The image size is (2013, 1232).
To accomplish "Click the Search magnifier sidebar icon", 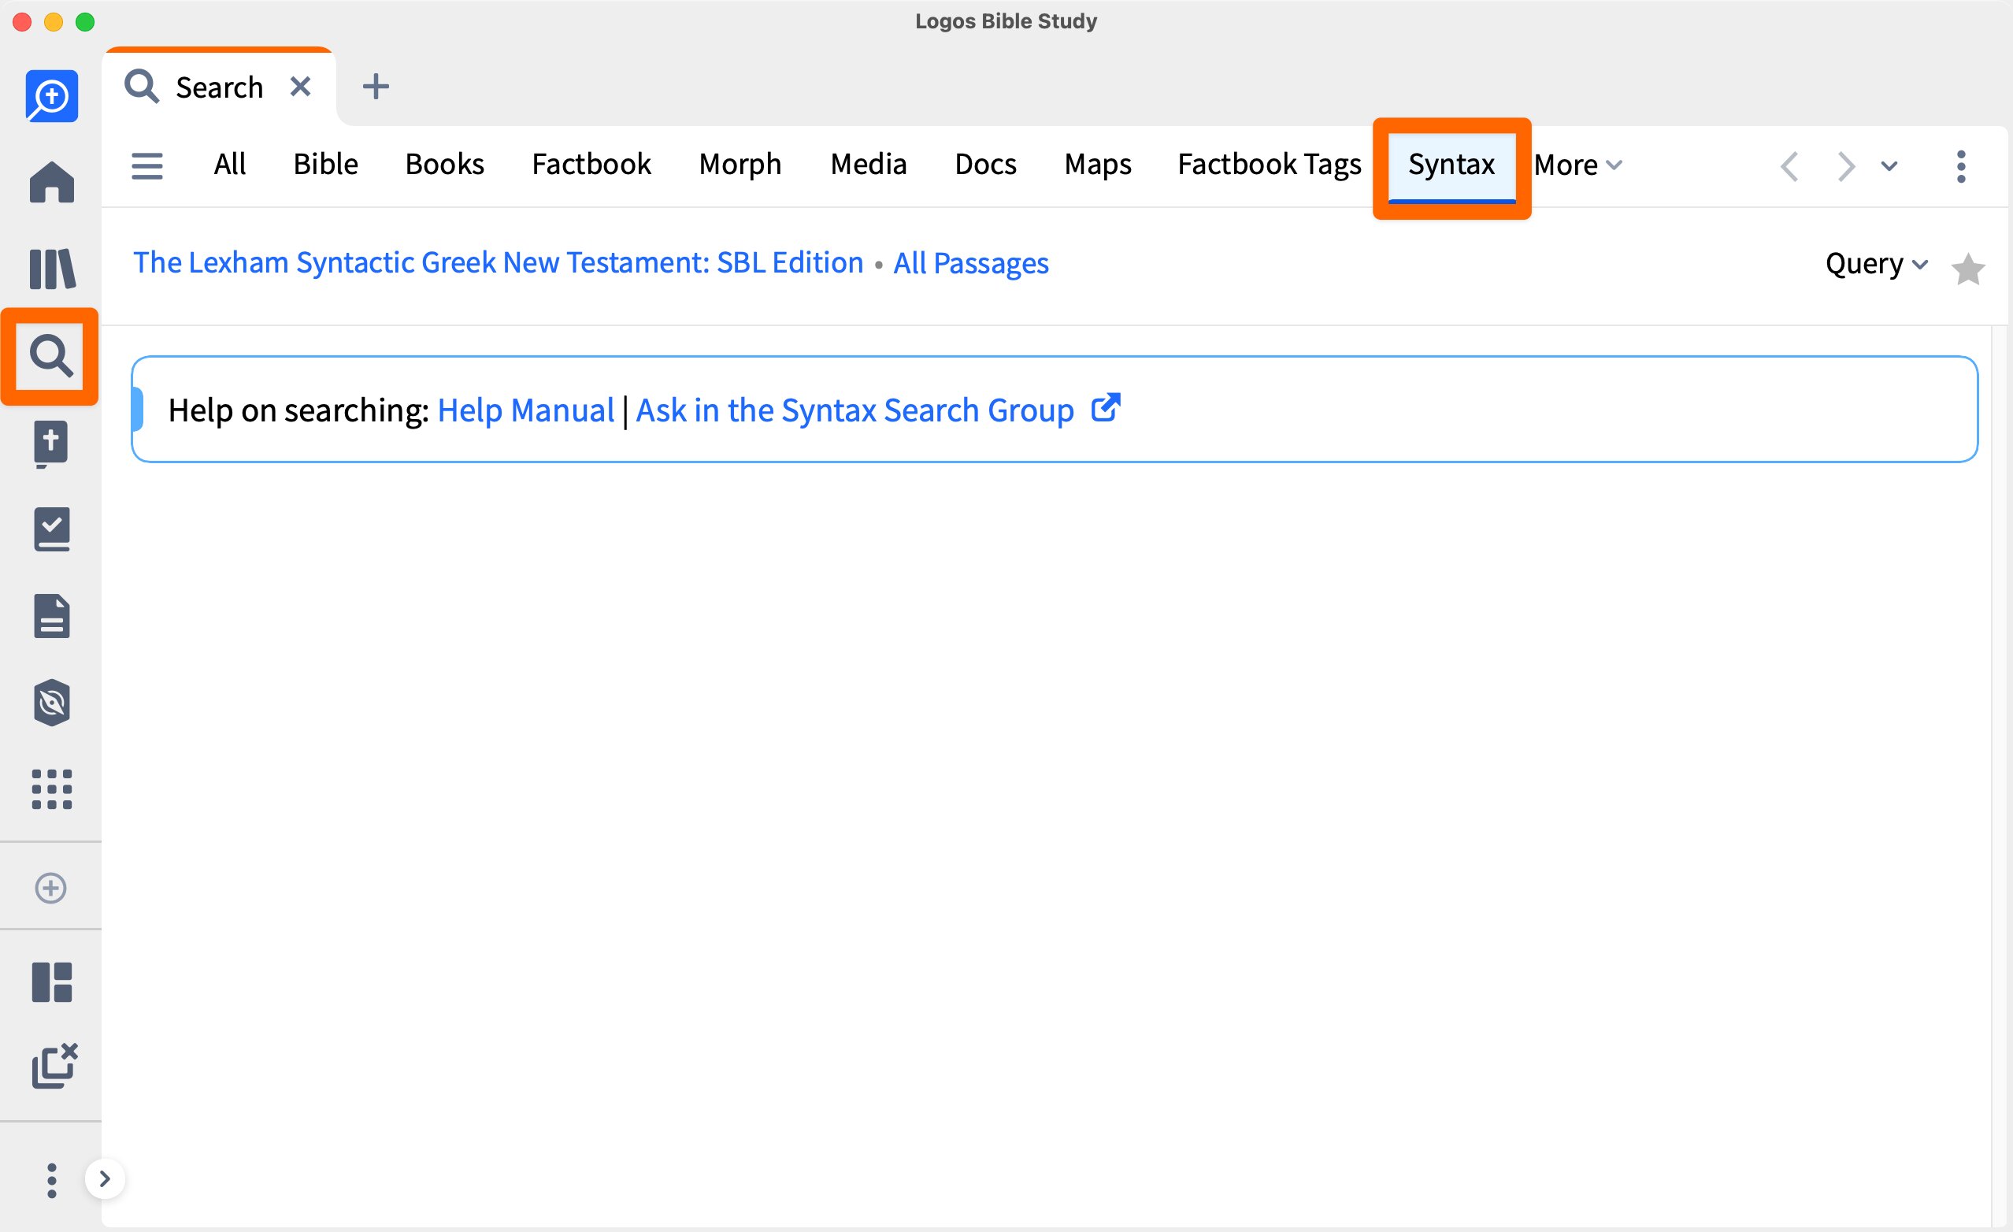I will point(51,356).
